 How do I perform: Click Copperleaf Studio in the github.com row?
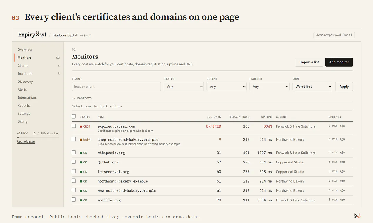(290, 162)
